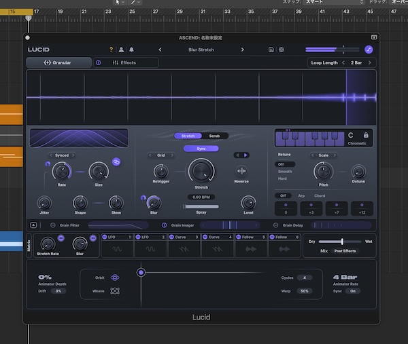Click the macro assign icon next to macro Blur
Screen dimensions: 408x344
point(93,238)
